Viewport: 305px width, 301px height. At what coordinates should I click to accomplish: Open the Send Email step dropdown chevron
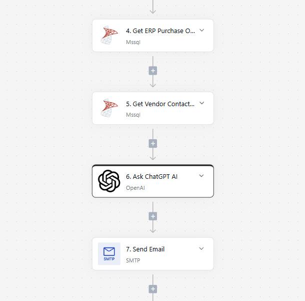click(x=201, y=248)
